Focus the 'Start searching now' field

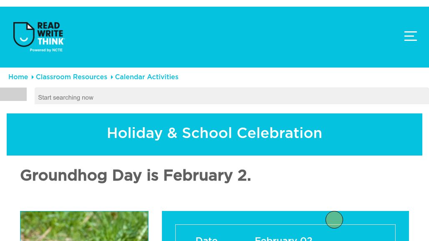(x=231, y=97)
